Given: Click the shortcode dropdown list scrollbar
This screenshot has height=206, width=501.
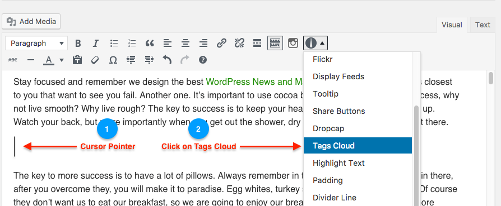Looking at the screenshot, I should pos(416,156).
